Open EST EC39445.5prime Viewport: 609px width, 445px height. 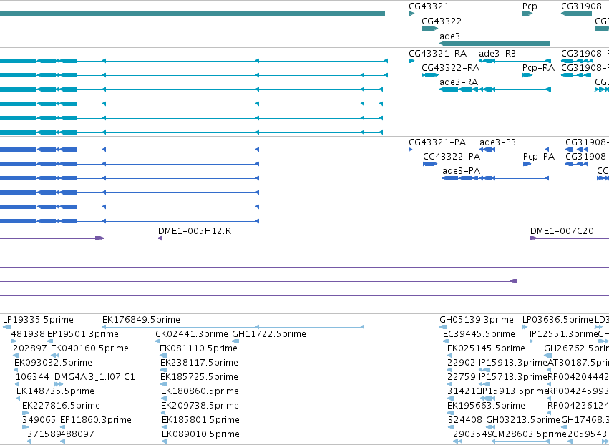[479, 334]
